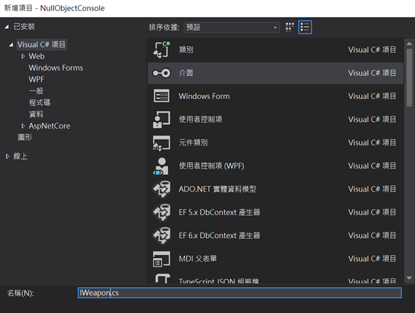The width and height of the screenshot is (415, 313).
Task: Select the Web category
Action: pos(37,56)
